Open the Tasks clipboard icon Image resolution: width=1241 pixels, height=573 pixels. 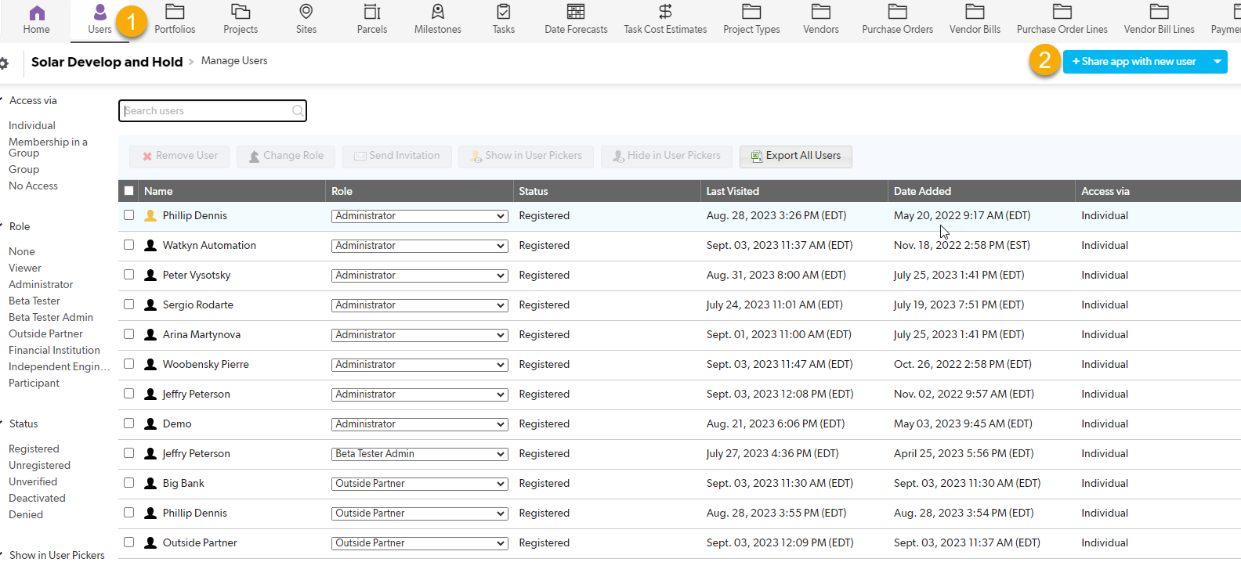pos(504,12)
